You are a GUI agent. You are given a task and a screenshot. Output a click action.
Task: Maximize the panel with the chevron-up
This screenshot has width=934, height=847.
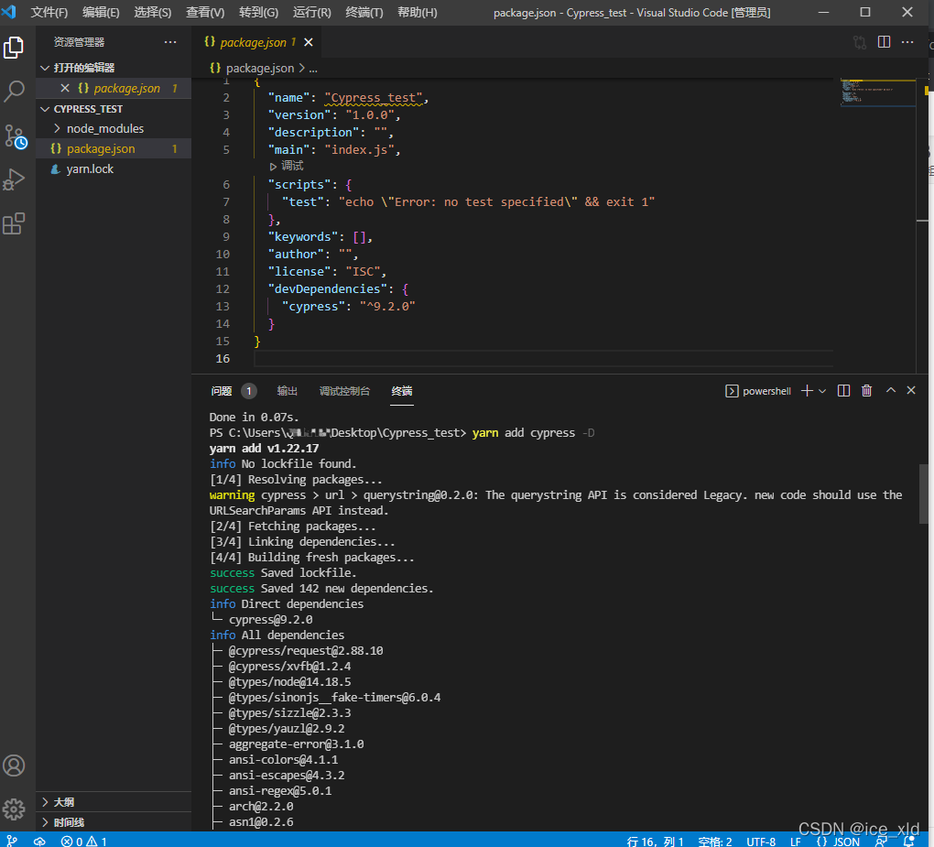(890, 391)
